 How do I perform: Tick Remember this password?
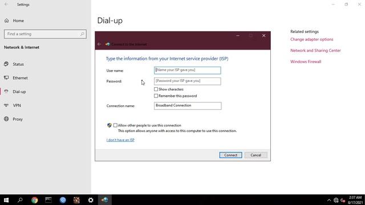click(156, 96)
